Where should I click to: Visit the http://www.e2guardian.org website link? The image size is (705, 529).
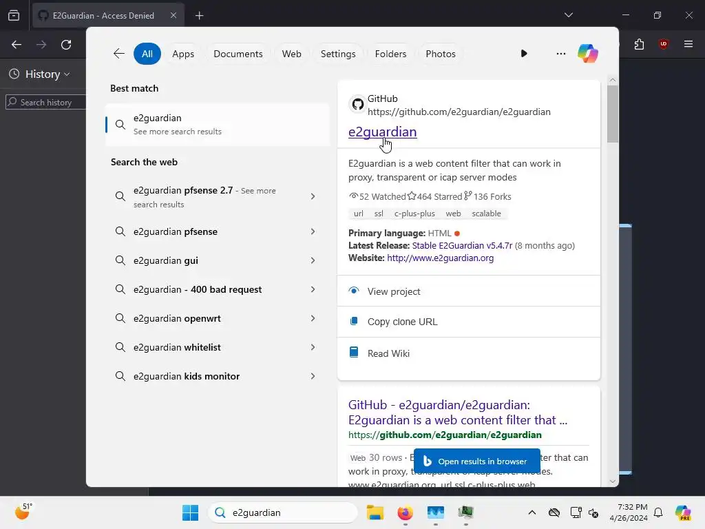pos(440,258)
